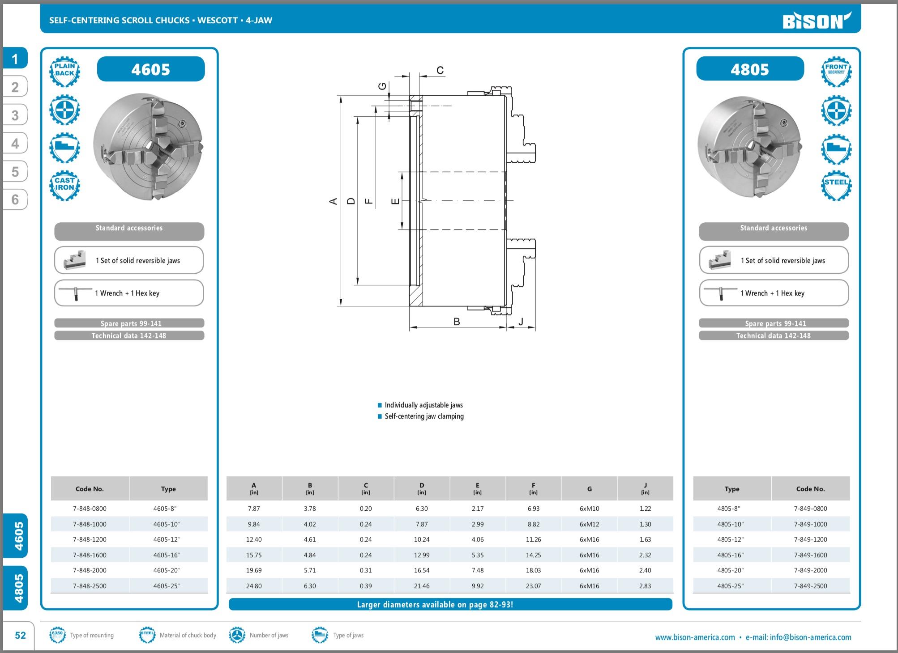Click Technical data 142-148 under 4805
Screen dimensions: 898x653
[773, 335]
